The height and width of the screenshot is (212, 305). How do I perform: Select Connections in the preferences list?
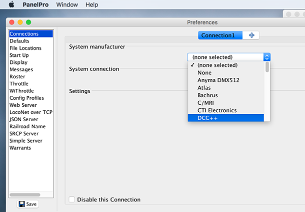[x=31, y=34]
